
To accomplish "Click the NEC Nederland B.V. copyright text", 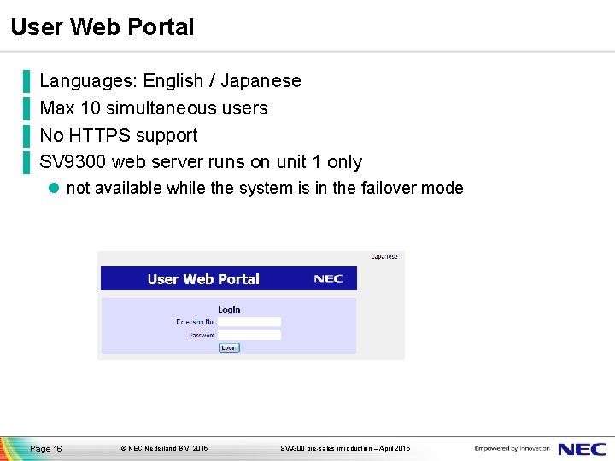I will click(164, 448).
